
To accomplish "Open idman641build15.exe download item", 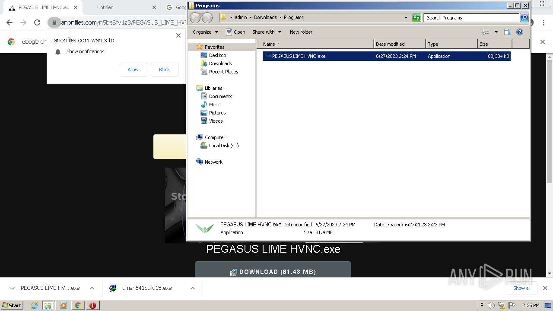I will 146,288.
